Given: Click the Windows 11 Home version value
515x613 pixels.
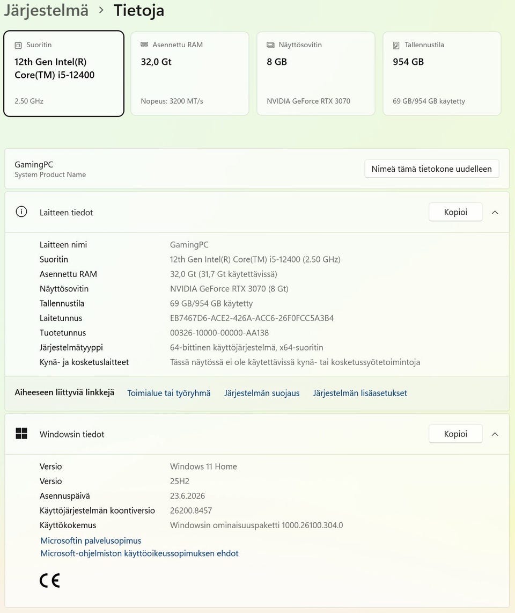Looking at the screenshot, I should (203, 466).
